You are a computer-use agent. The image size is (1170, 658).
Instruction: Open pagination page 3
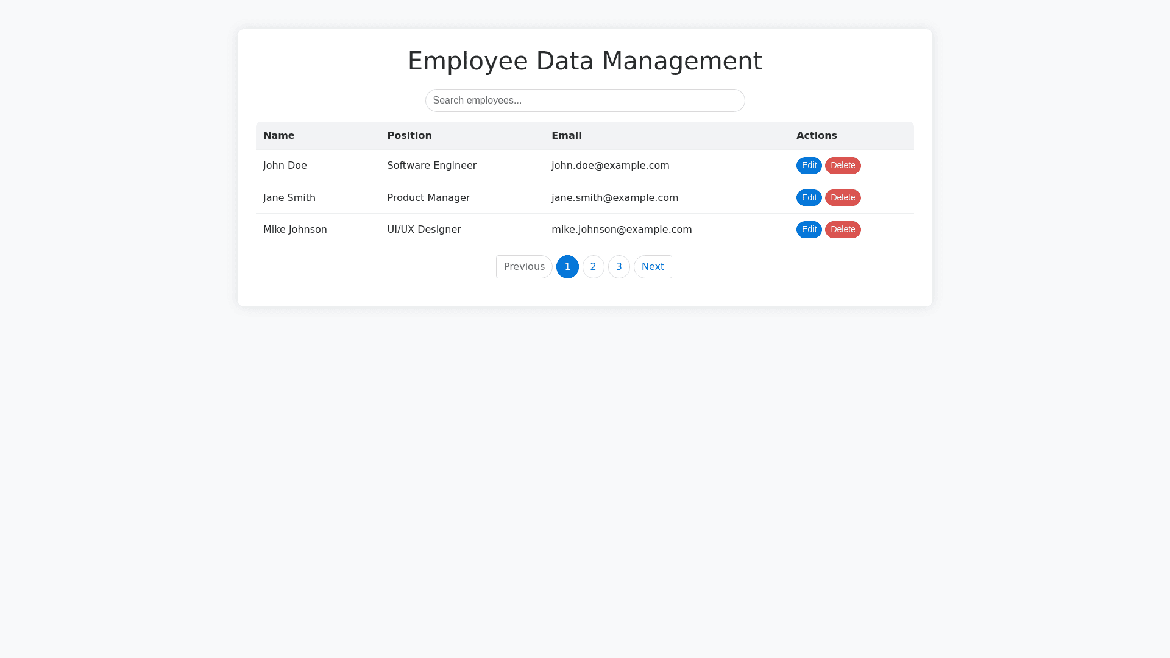(619, 267)
